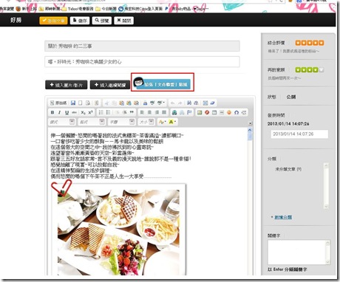340x282 pixels.
Task: Toggle Underline formatting
Action: 67,112
